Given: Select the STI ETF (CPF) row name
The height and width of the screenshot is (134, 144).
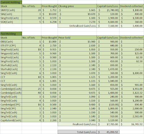Looking at the screenshot, I should point(11,45).
